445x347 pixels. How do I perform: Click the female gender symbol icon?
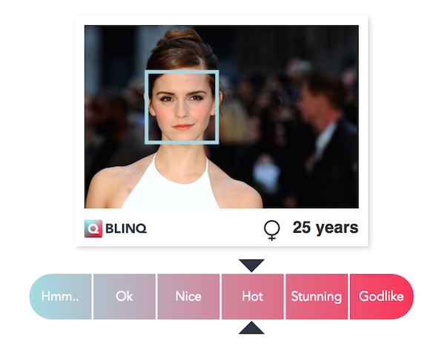pyautogui.click(x=272, y=230)
